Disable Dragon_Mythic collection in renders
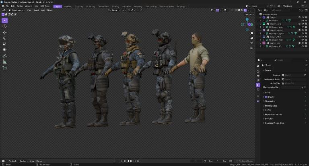Screen dimensions: 309x166 point(306,30)
